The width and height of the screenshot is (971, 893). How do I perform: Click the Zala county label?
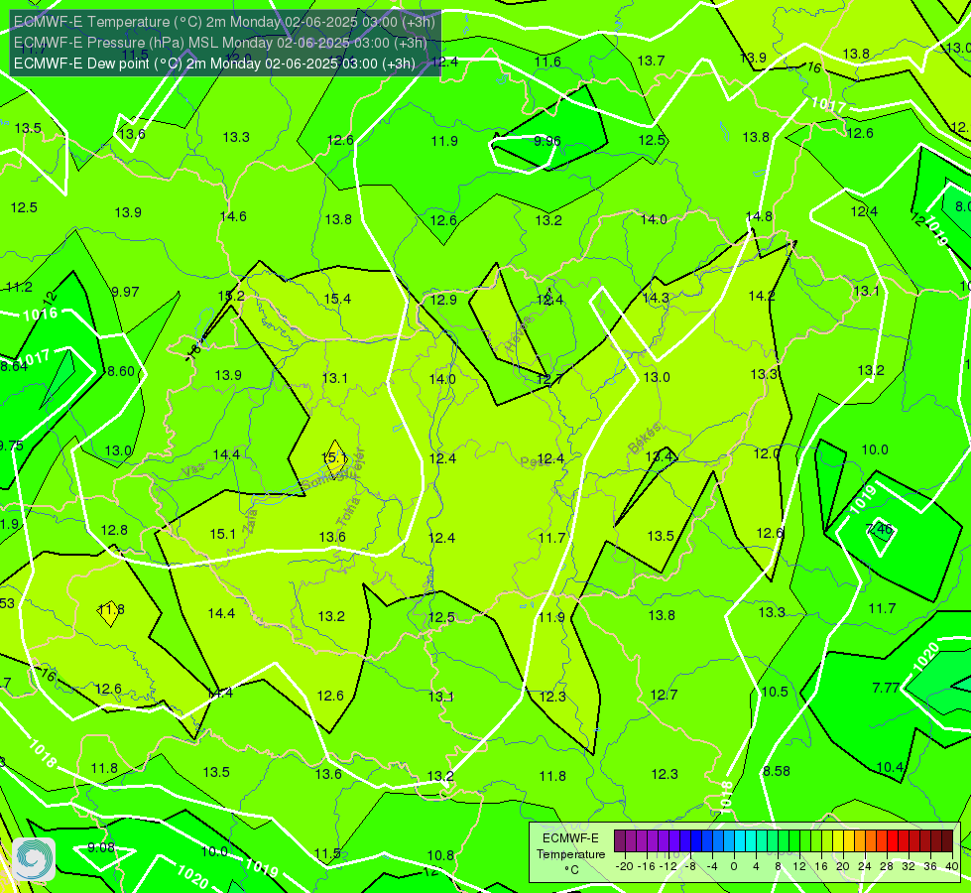250,521
